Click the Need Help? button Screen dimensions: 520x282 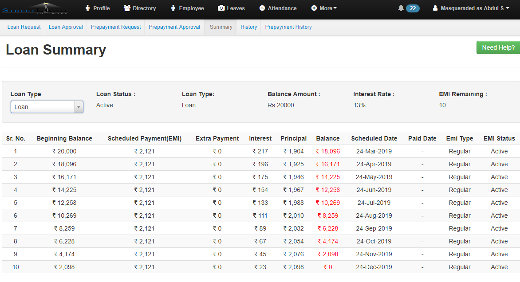(498, 47)
